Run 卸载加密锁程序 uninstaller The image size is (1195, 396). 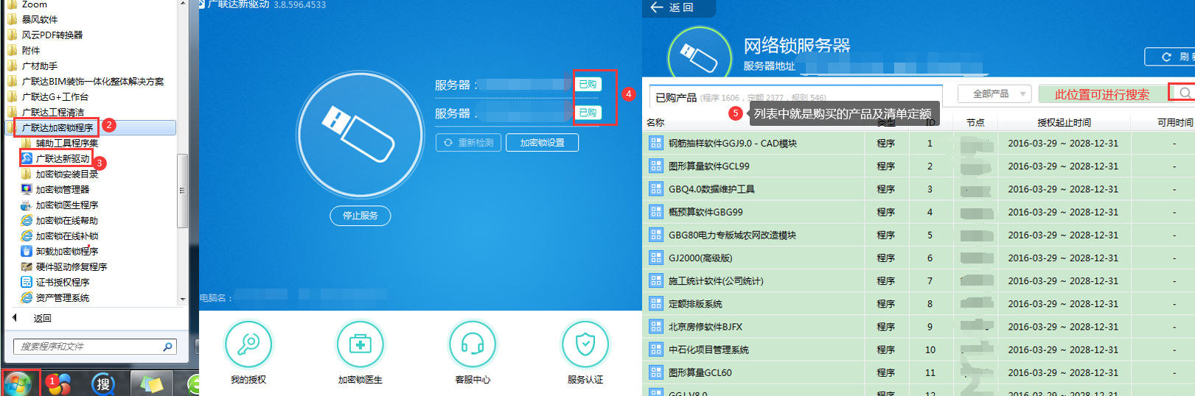point(66,251)
